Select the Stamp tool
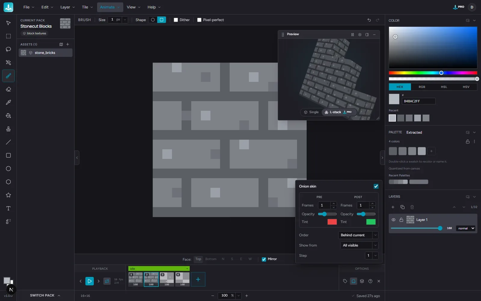 8,129
